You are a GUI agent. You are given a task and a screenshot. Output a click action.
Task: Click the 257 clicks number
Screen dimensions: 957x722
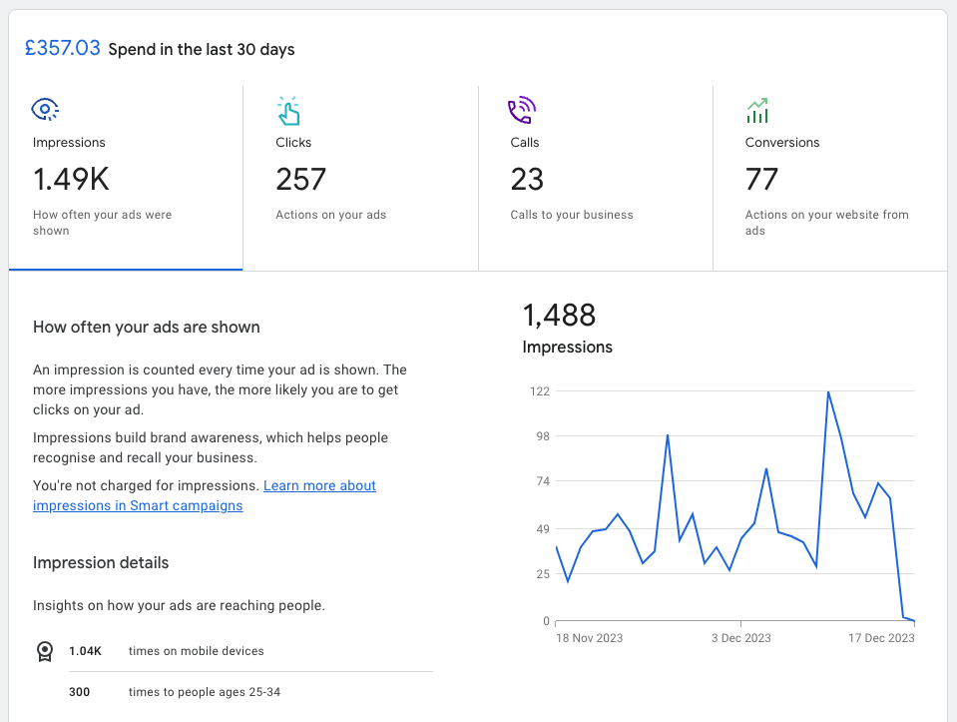(301, 179)
